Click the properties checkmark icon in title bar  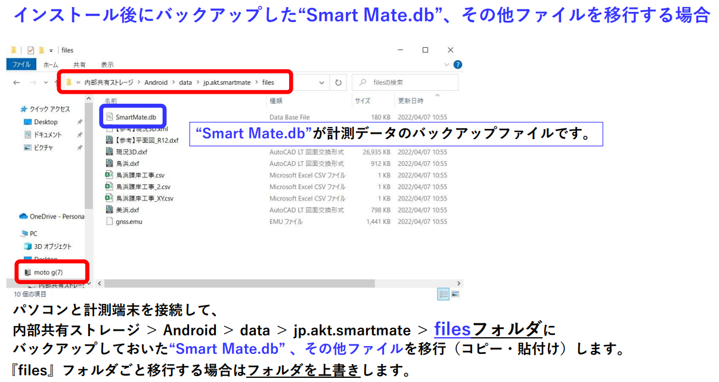tap(30, 50)
